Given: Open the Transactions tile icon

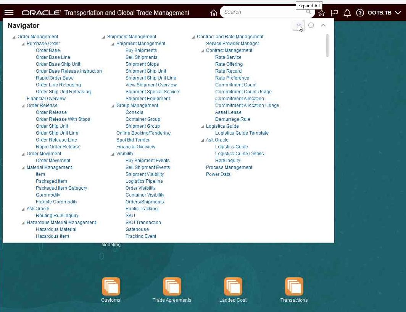Looking at the screenshot, I should pos(294,286).
